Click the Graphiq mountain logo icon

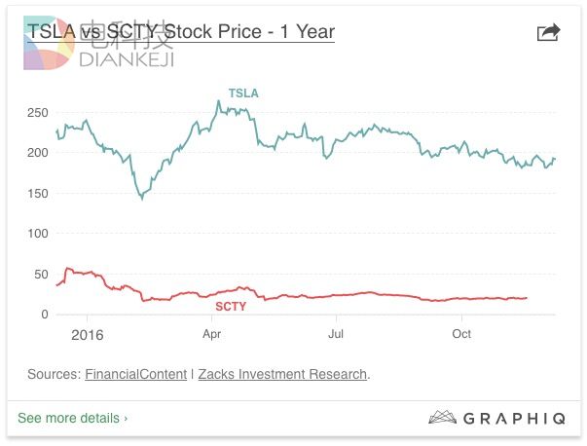[443, 418]
